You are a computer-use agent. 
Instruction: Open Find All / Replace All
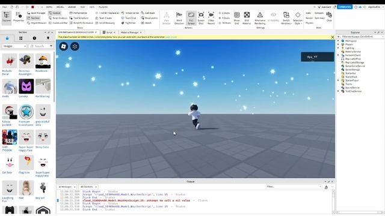(107, 13)
